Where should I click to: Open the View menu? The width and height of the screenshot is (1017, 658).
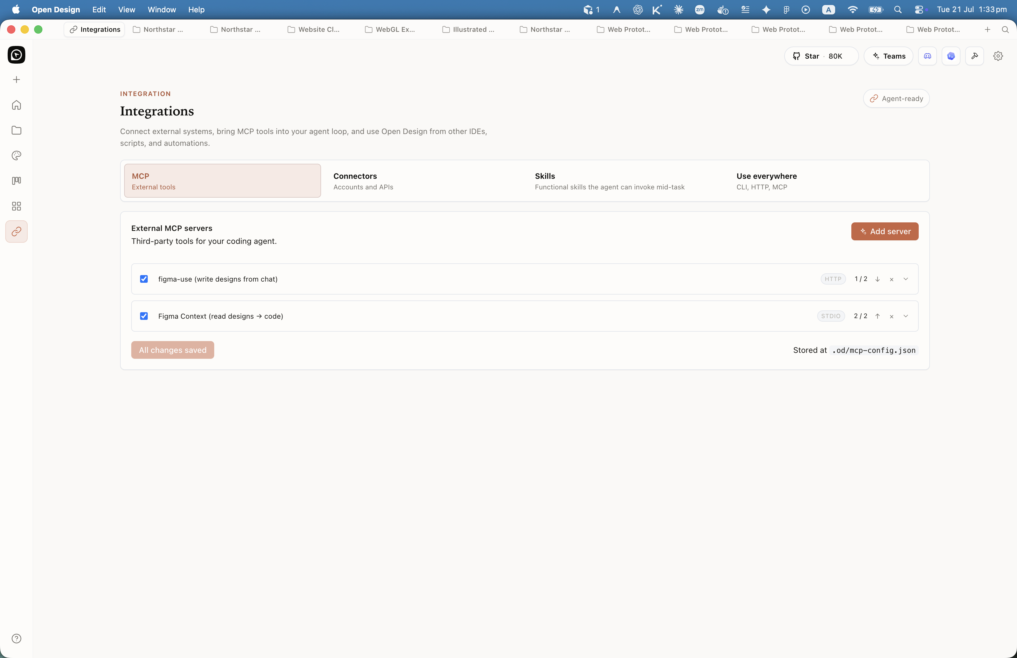tap(126, 9)
